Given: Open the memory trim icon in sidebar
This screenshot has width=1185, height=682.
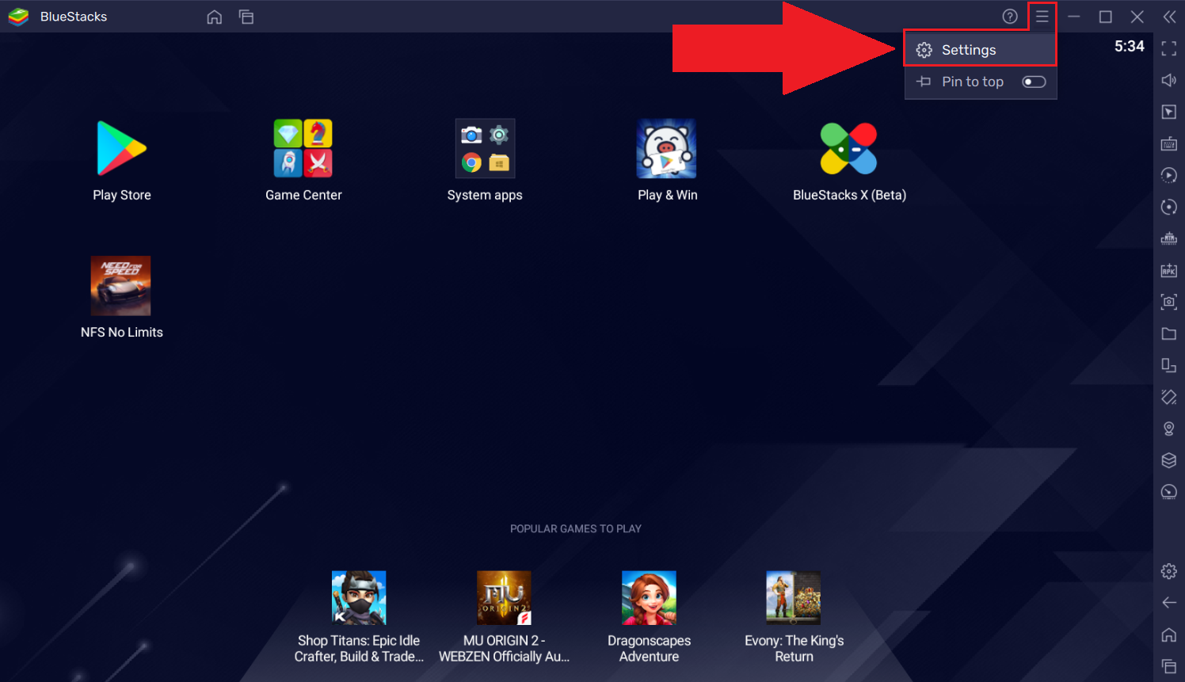Looking at the screenshot, I should point(1169,239).
